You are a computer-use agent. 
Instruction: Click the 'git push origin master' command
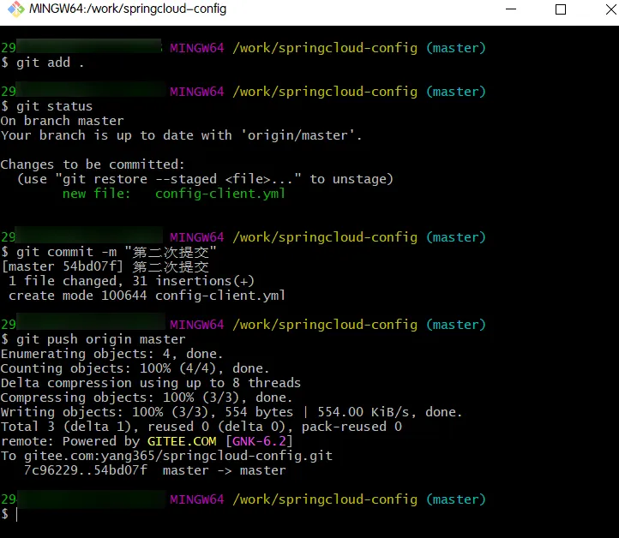[100, 339]
